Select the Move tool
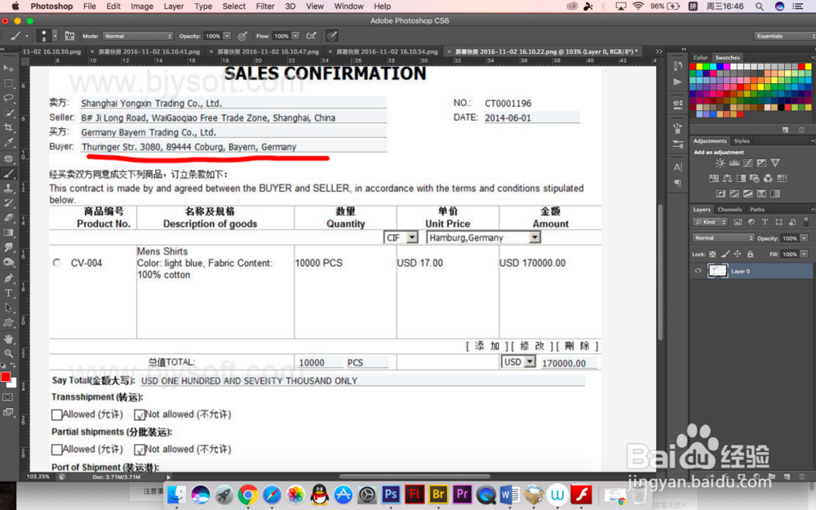The width and height of the screenshot is (816, 510). [x=8, y=69]
